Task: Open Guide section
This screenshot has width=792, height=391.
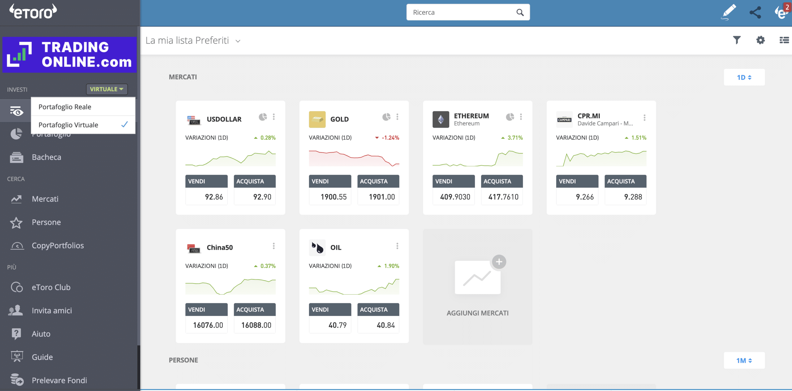Action: point(42,357)
